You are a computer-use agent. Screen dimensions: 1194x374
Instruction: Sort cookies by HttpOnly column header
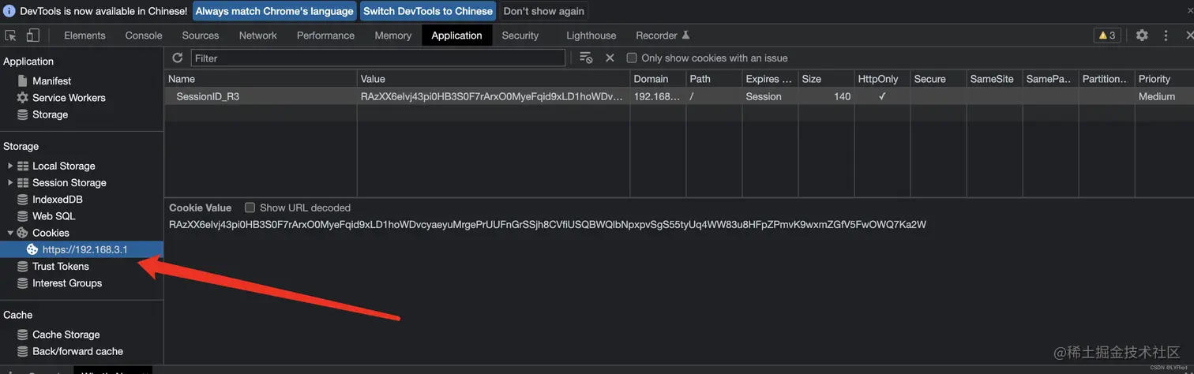click(x=882, y=79)
